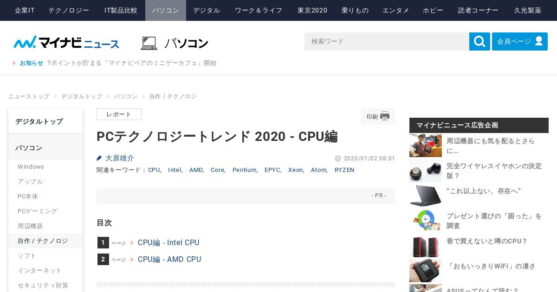Focus the 検索ワード search field
Screen dimensions: 557x292
[x=387, y=42]
